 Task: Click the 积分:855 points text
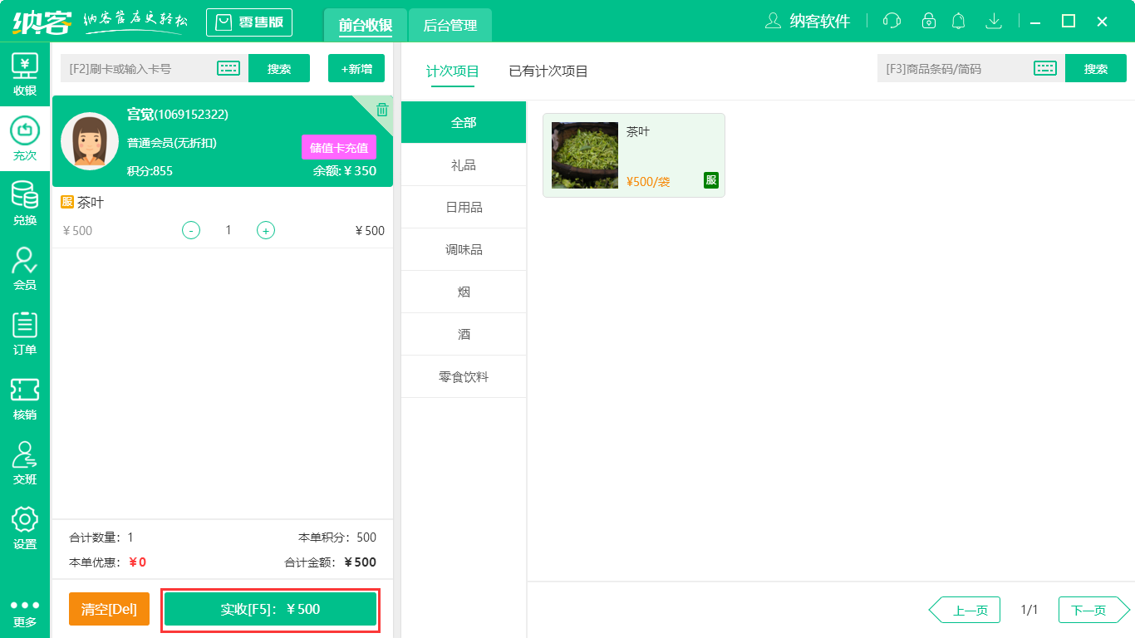pos(150,171)
